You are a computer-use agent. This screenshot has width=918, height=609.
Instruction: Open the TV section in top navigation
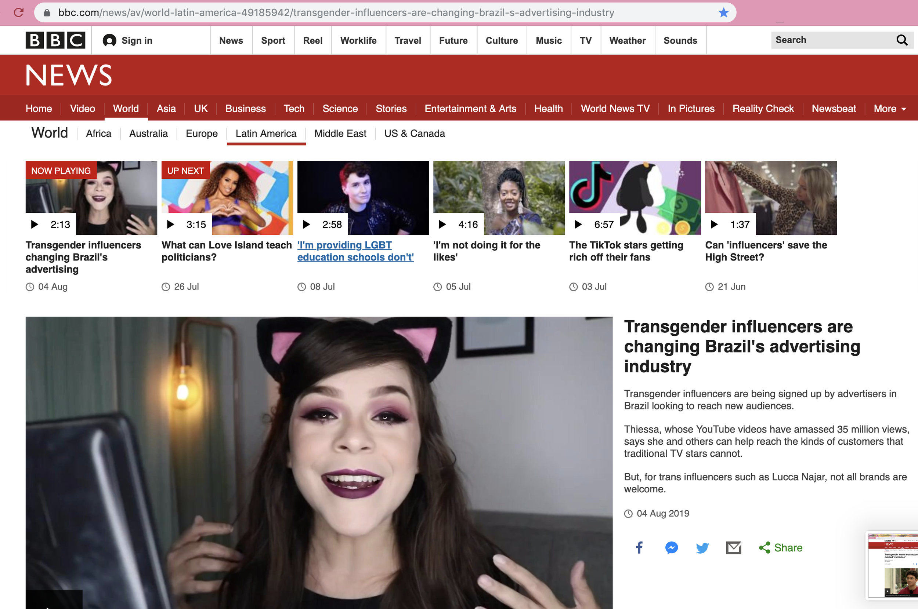pos(585,40)
